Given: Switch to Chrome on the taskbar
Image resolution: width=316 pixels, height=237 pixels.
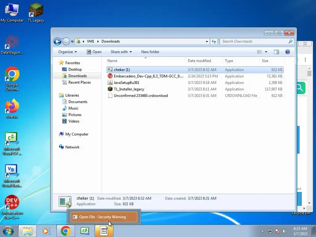Looking at the screenshot, I should tap(65, 231).
